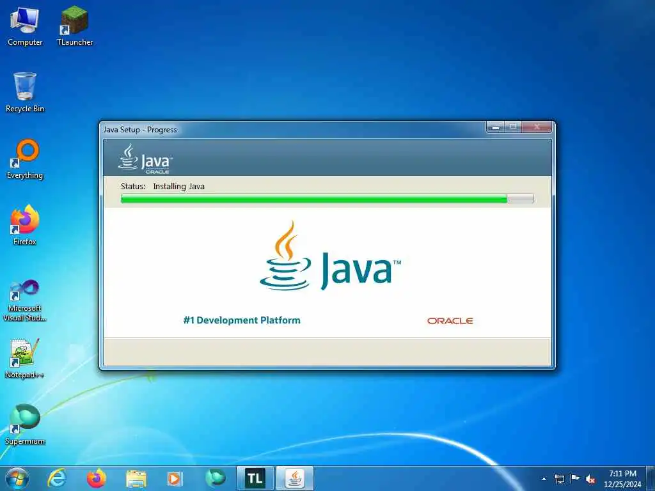Click the '#1 Development Platform' text
The width and height of the screenshot is (655, 491).
coord(242,320)
